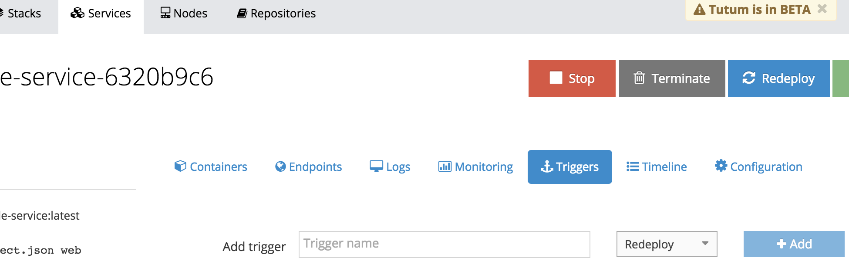
Task: Click the Endpoints globe icon
Action: point(280,166)
